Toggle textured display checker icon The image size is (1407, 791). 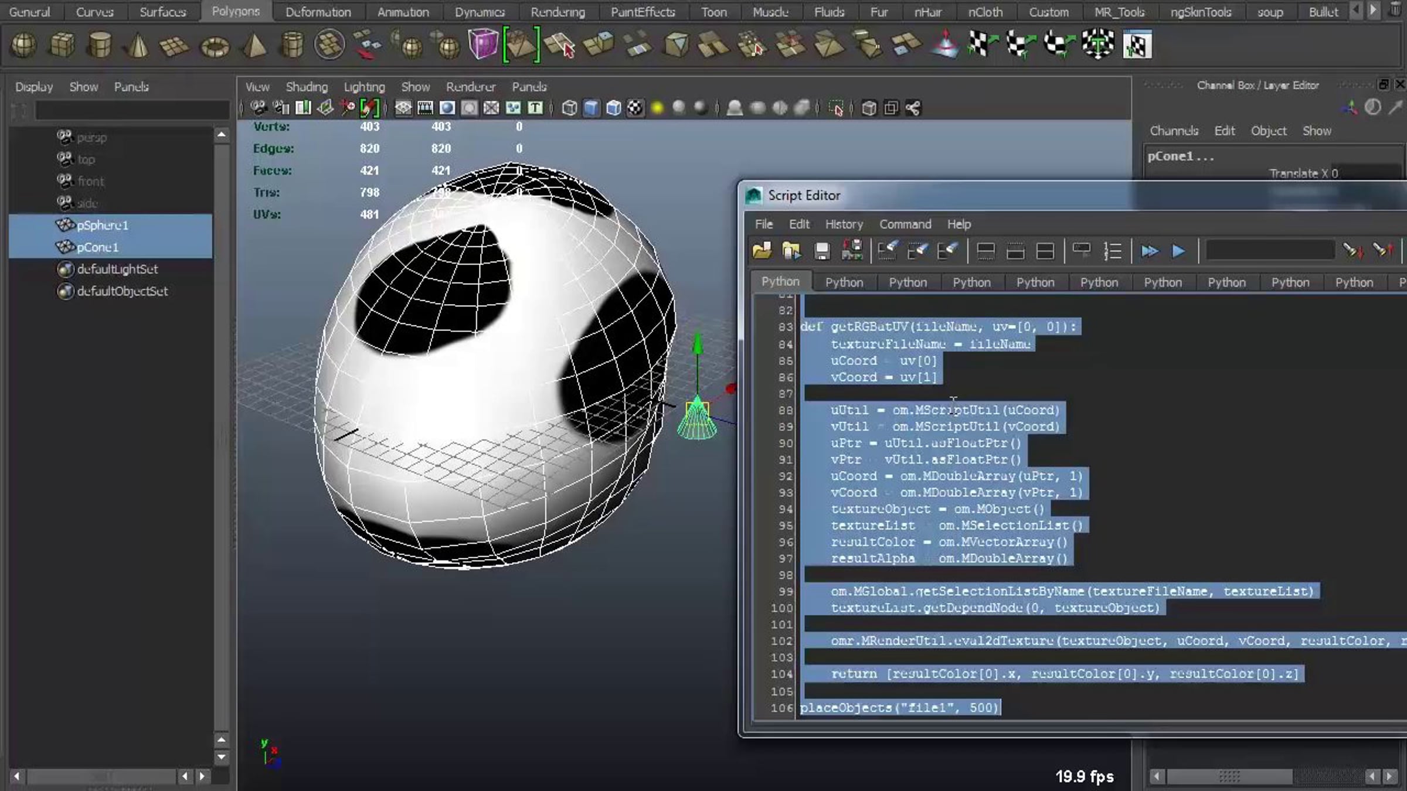pos(635,108)
